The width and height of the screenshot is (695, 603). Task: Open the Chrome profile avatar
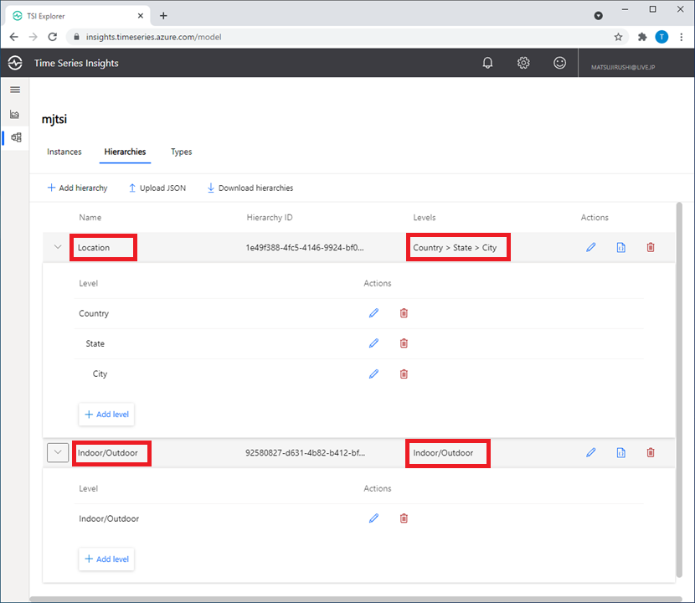pyautogui.click(x=662, y=37)
